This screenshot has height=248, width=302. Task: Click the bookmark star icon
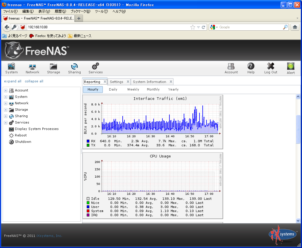(x=192, y=27)
